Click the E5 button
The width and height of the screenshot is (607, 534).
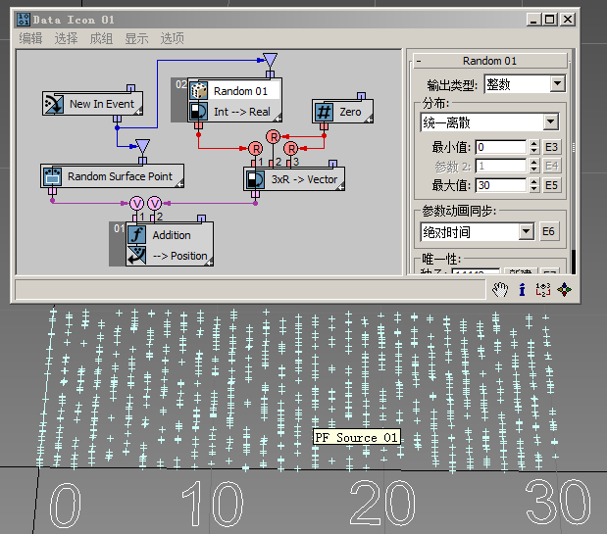(x=551, y=185)
